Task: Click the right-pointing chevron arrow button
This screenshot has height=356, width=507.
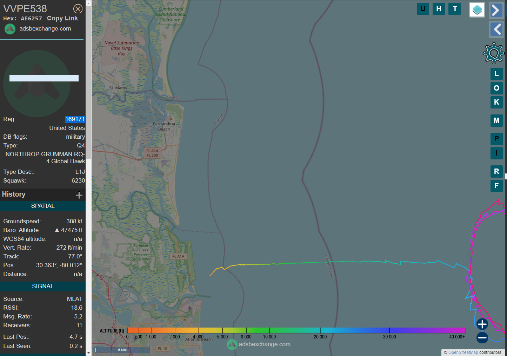Action: 496,10
